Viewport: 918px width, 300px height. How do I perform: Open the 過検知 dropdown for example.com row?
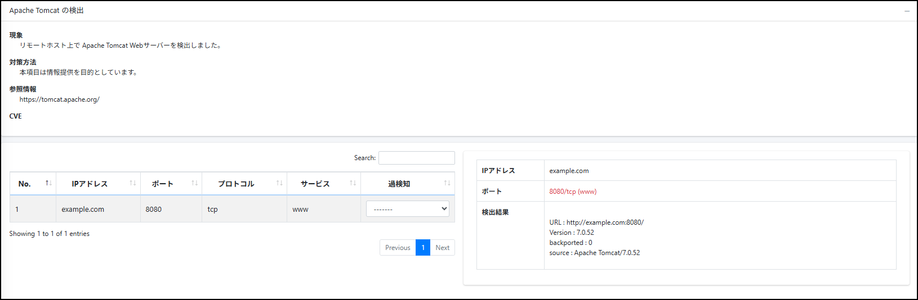(408, 209)
